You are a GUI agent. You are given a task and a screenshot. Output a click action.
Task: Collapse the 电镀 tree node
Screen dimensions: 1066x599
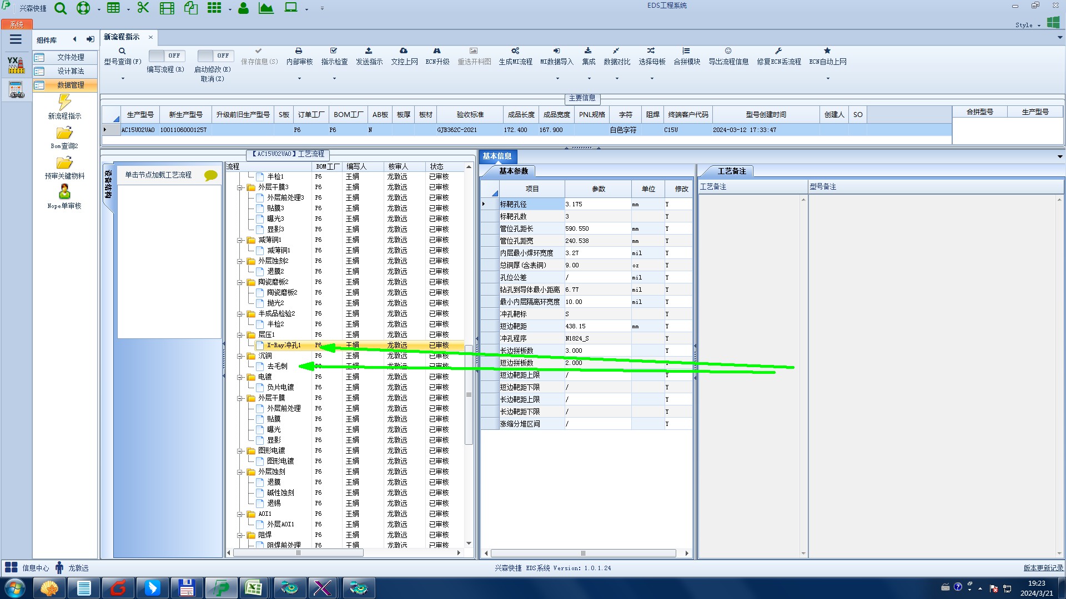[x=240, y=377]
